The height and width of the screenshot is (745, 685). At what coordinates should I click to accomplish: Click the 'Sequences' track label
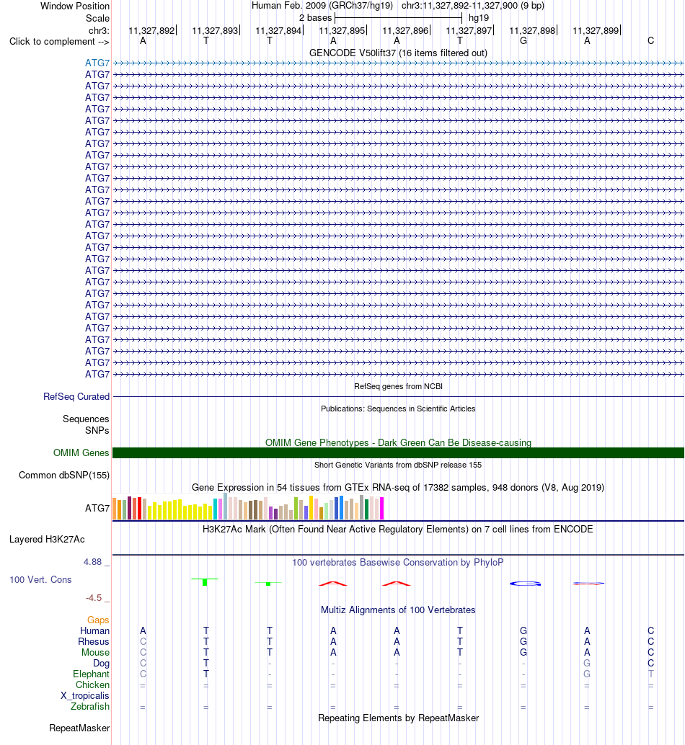tap(86, 419)
